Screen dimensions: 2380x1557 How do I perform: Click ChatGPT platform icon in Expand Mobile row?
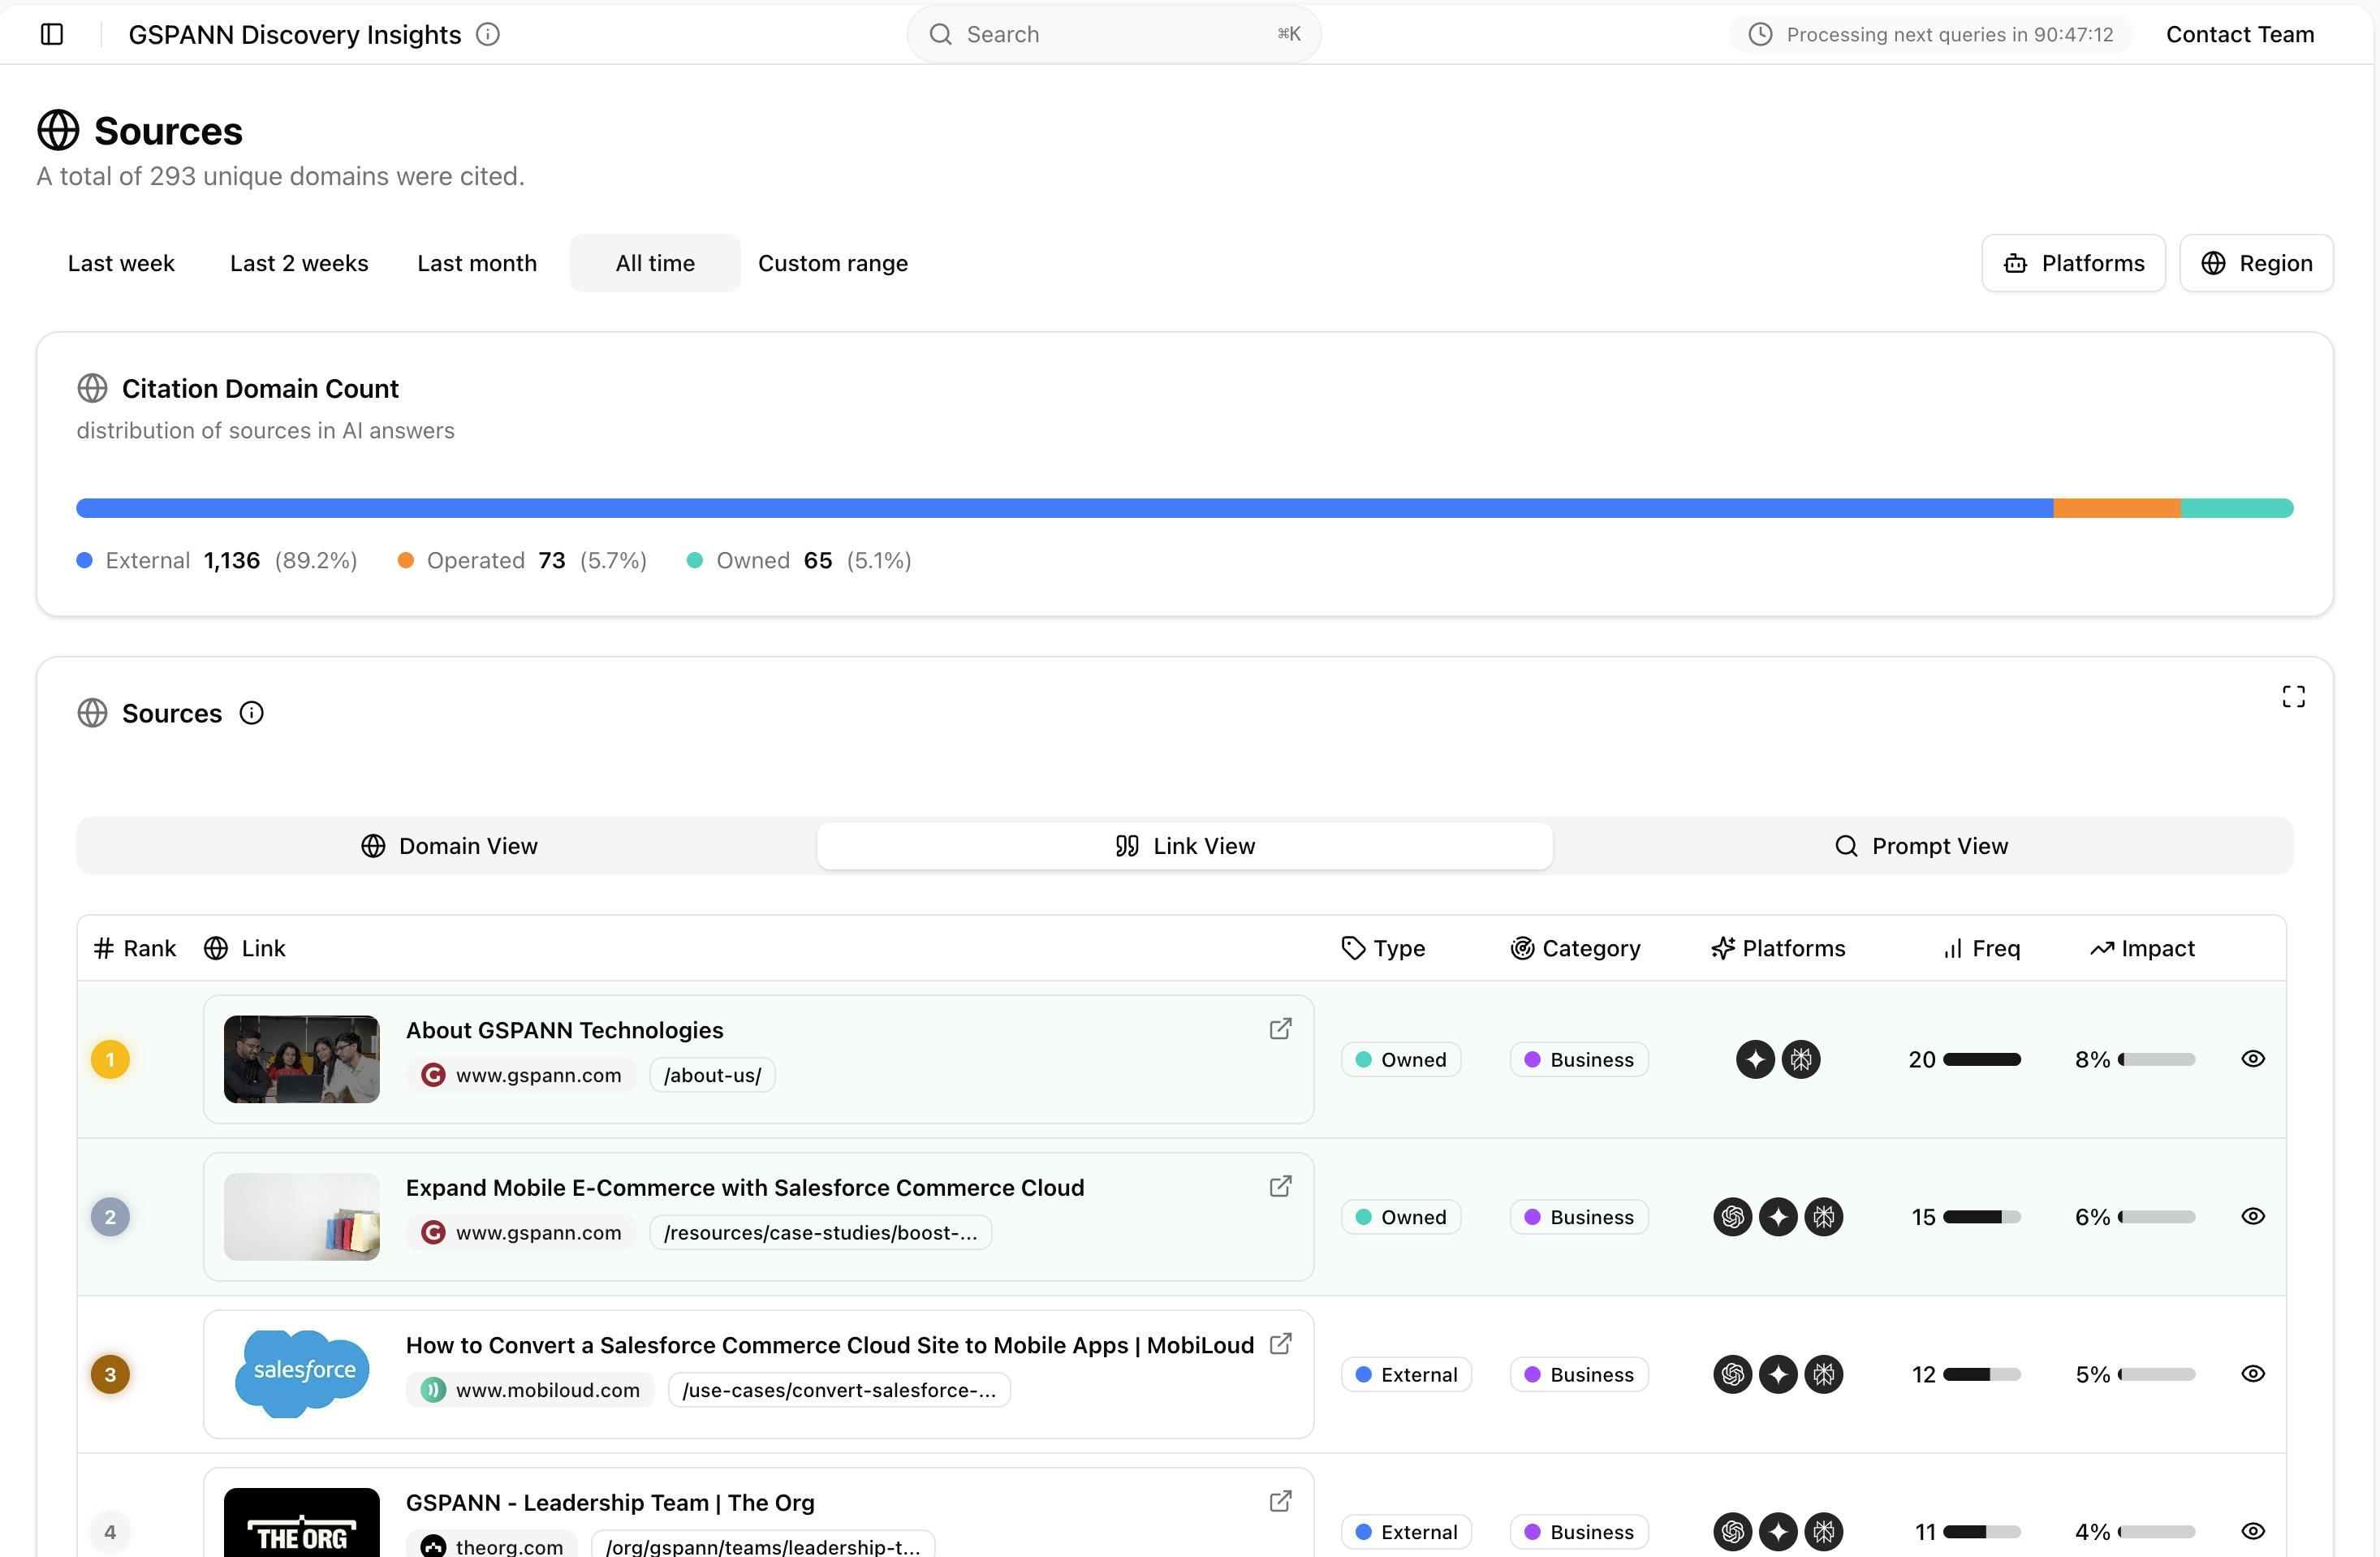(x=1733, y=1217)
